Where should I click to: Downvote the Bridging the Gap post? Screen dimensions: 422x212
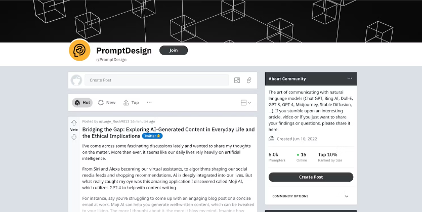point(74,137)
